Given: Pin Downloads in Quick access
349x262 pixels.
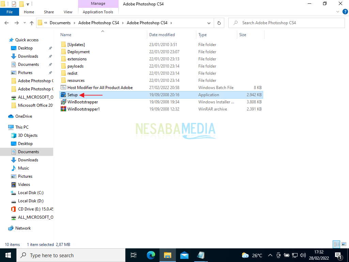Looking at the screenshot, I should (50, 56).
